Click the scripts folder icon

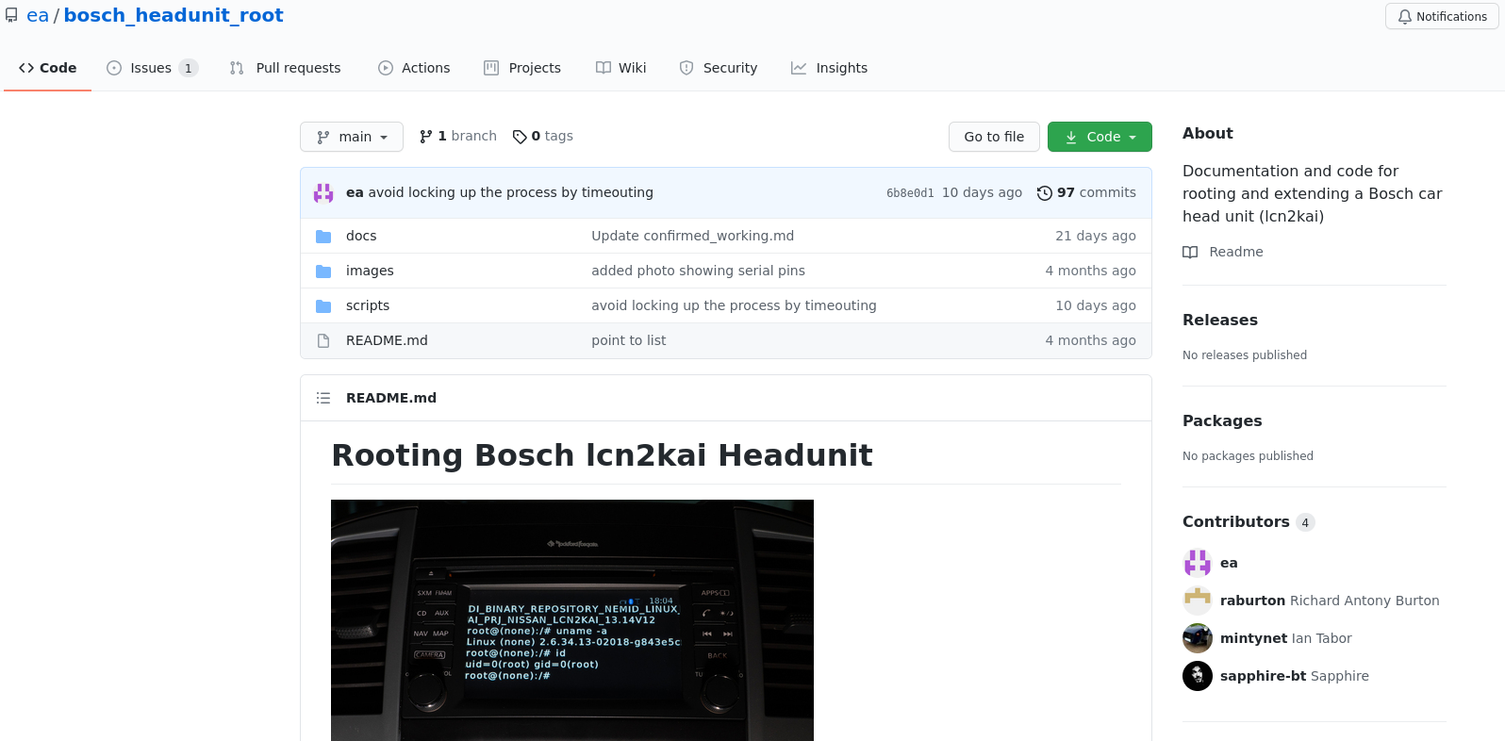coord(323,306)
